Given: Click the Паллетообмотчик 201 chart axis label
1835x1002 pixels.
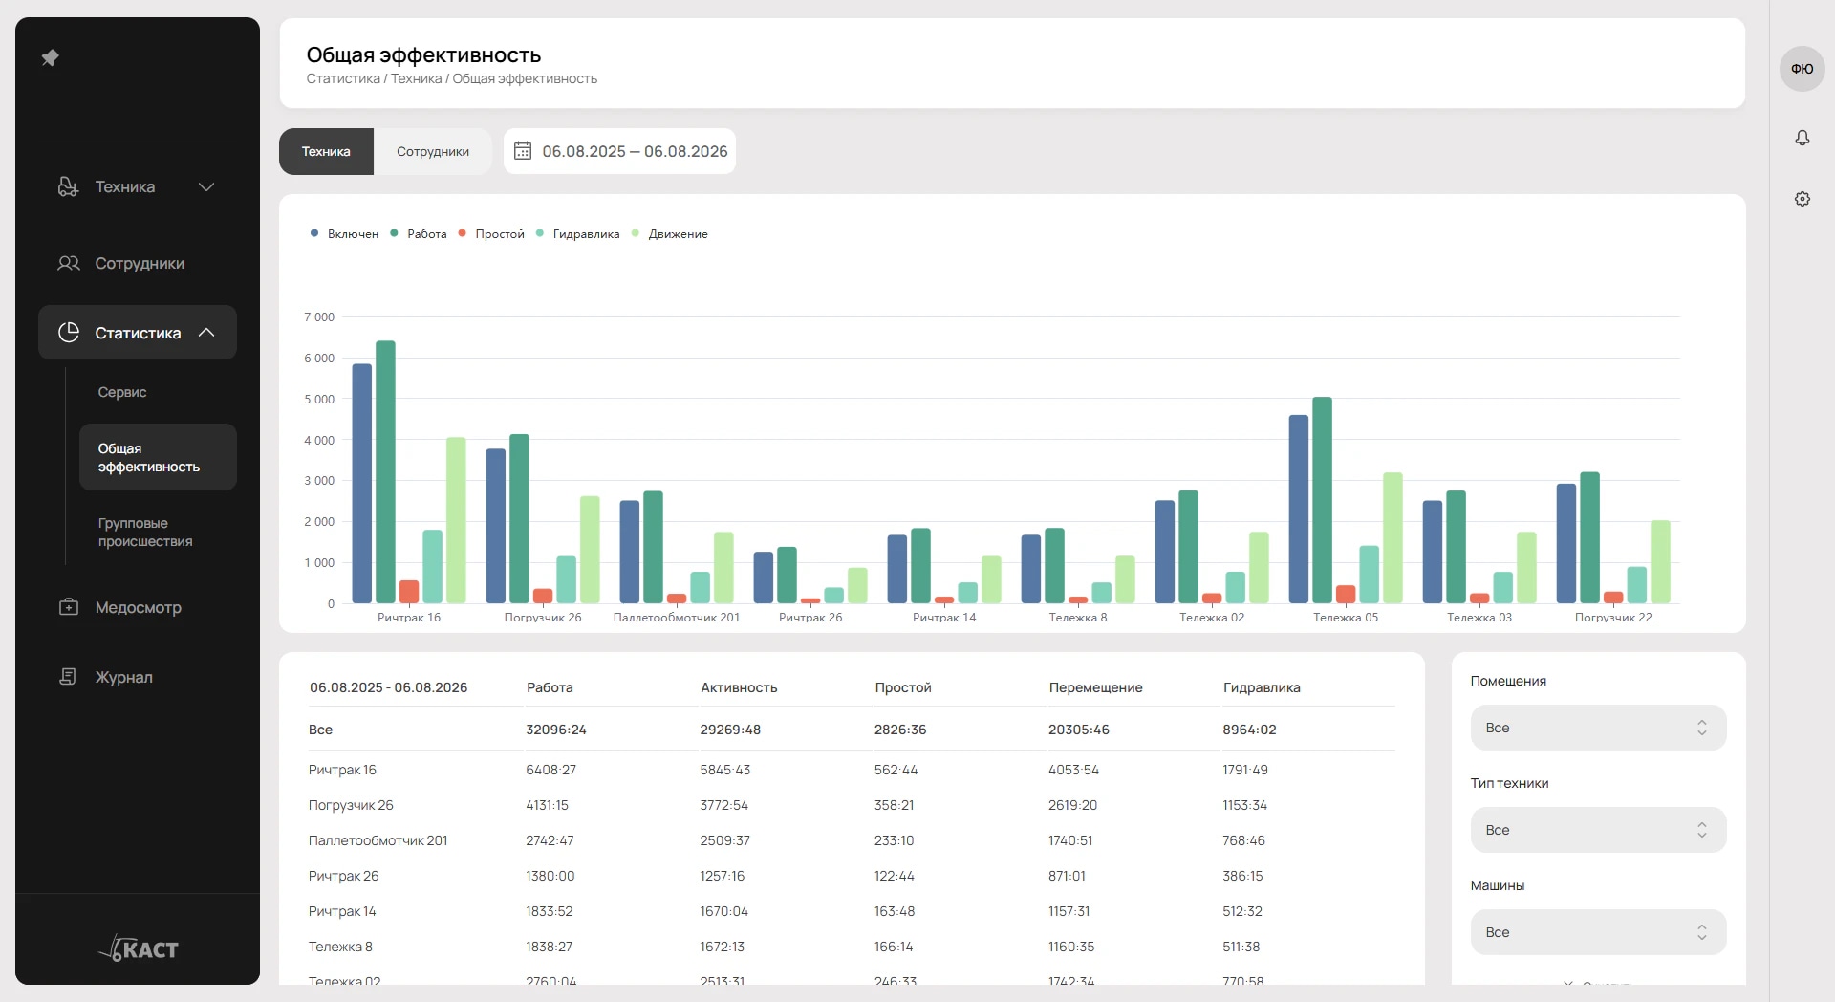Looking at the screenshot, I should [x=677, y=618].
